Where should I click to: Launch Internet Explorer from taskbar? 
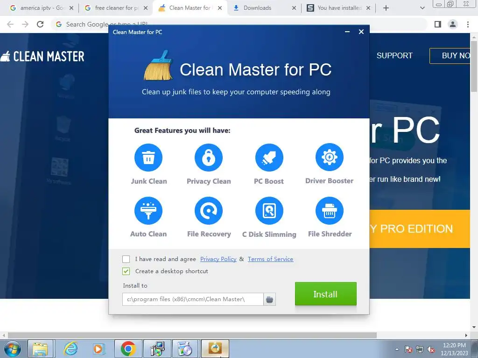point(70,349)
